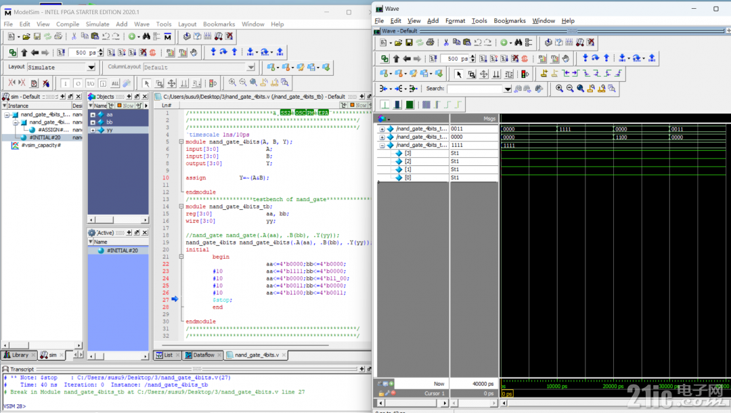The image size is (731, 413).
Task: Click the Run button in ModelSim toolbar
Action: tap(112, 53)
